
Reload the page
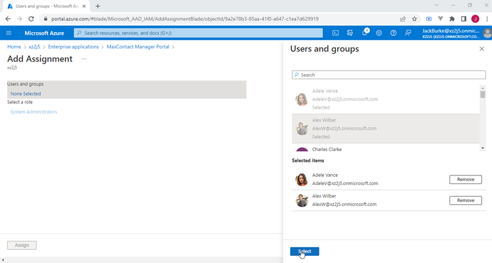click(x=31, y=19)
